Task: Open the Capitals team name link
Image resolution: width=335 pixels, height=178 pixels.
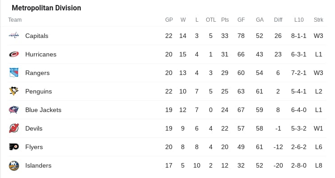Action: [37, 36]
